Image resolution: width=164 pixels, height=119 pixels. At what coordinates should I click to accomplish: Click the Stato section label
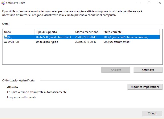5,24
